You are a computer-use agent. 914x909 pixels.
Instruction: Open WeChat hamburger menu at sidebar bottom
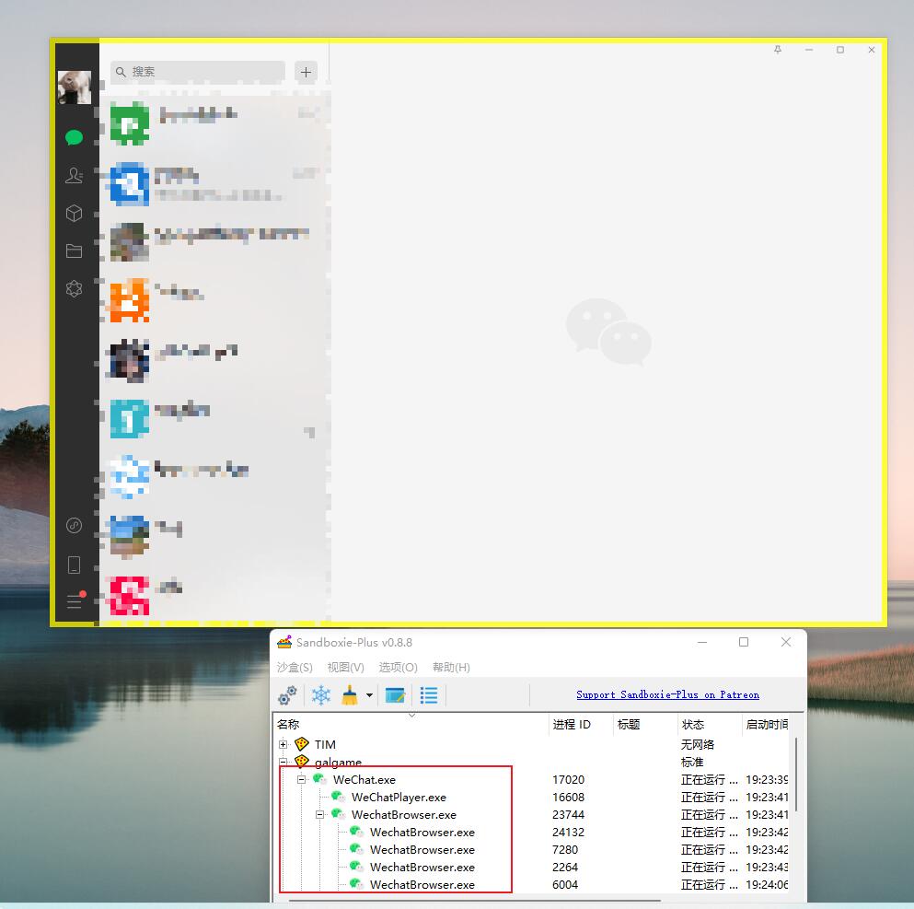click(x=75, y=602)
